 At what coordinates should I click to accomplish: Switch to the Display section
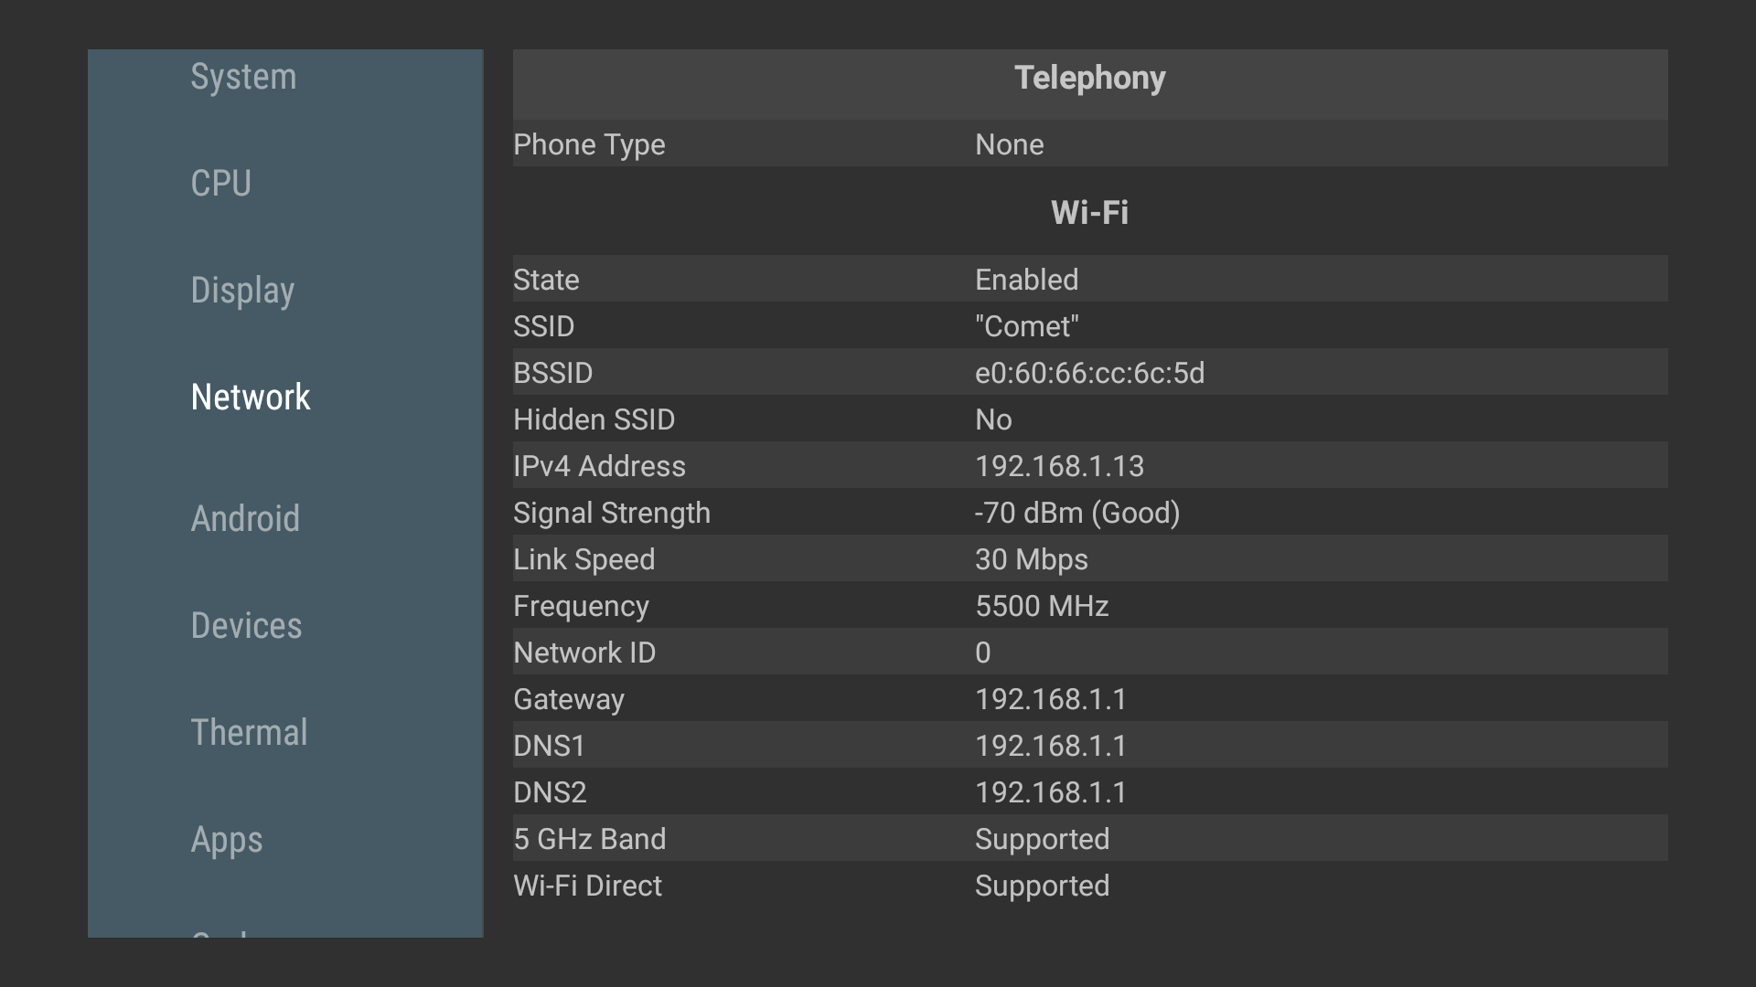click(x=242, y=291)
